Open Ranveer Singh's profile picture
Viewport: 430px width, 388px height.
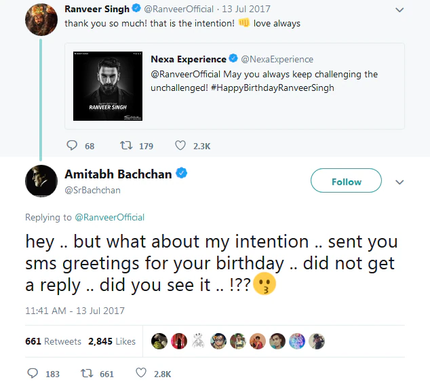click(x=41, y=22)
